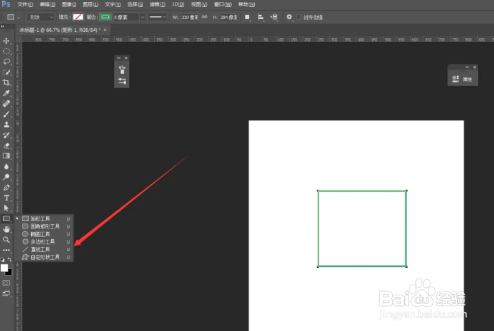The height and width of the screenshot is (331, 494).
Task: Reset default foreground and background colors
Action: coord(3,260)
